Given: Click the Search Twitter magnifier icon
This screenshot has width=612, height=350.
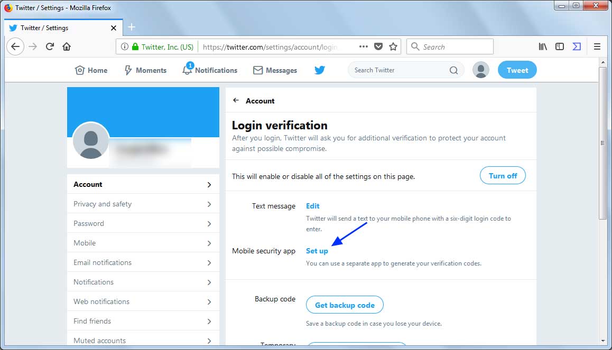Looking at the screenshot, I should click(x=453, y=70).
